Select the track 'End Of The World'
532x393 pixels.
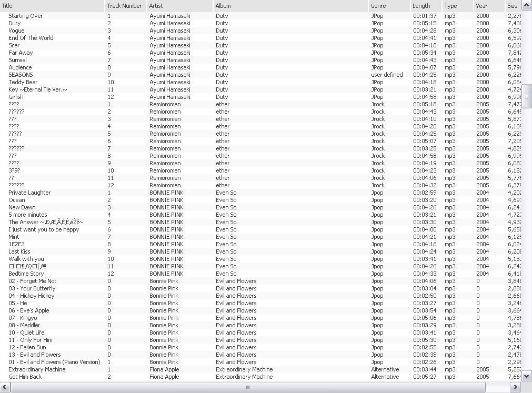click(31, 38)
